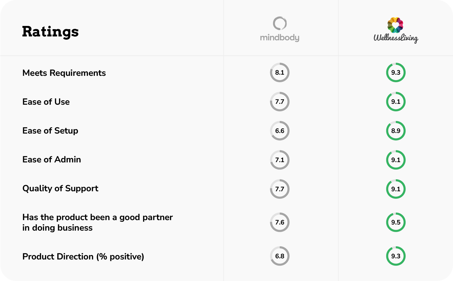Click the good partner in doing business label

click(97, 222)
